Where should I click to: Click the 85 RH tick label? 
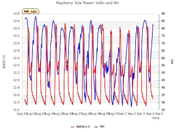click(163, 21)
